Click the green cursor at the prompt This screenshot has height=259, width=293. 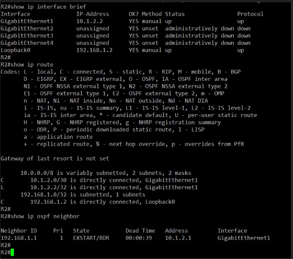12,252
